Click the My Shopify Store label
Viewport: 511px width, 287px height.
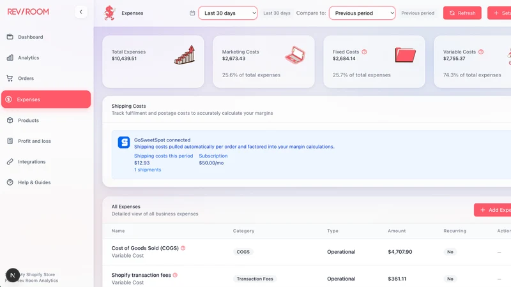click(x=37, y=275)
